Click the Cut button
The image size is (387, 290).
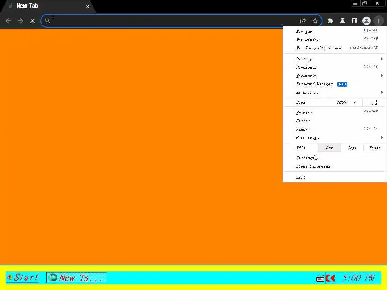coord(329,148)
